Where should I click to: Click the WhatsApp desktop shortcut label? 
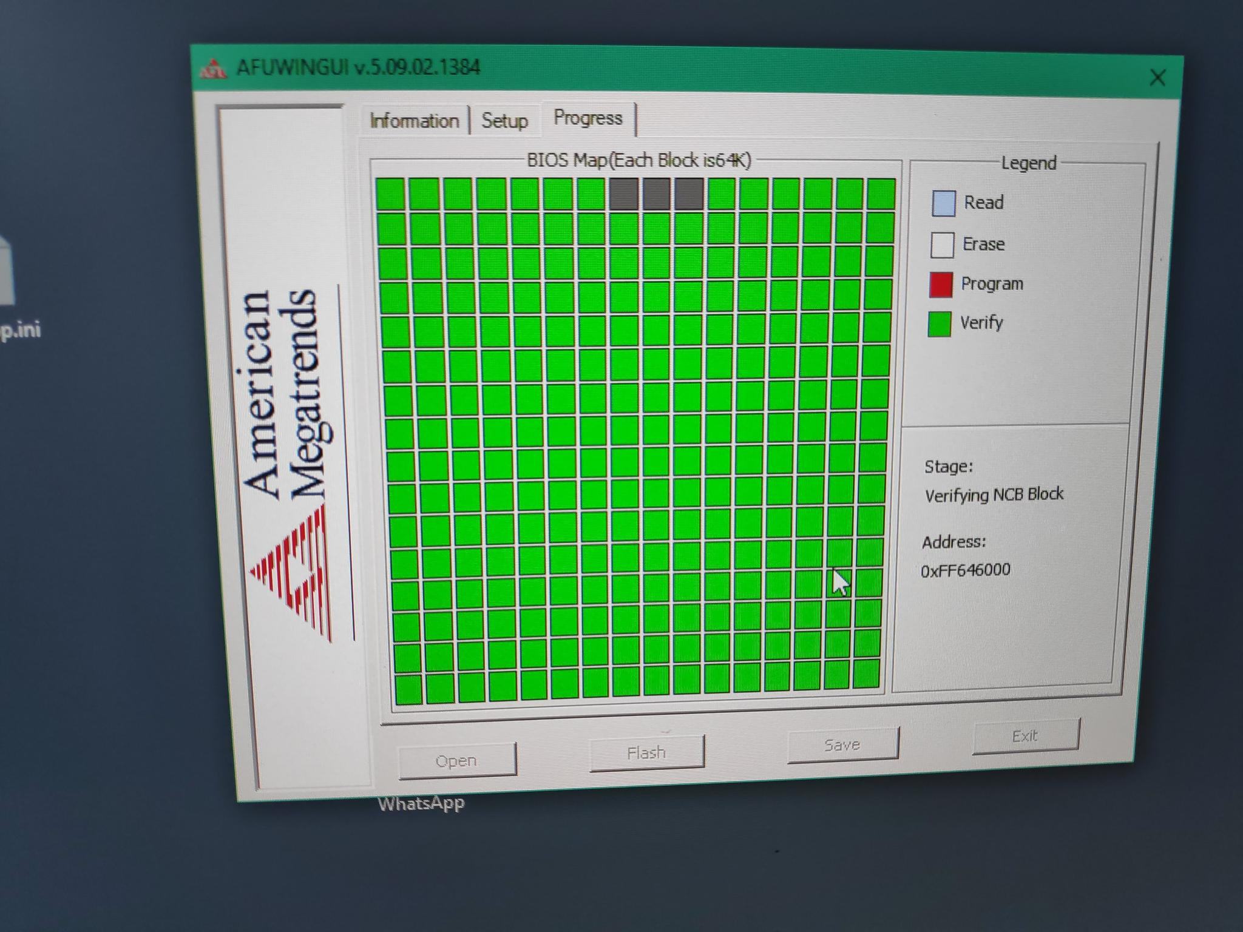tap(421, 803)
